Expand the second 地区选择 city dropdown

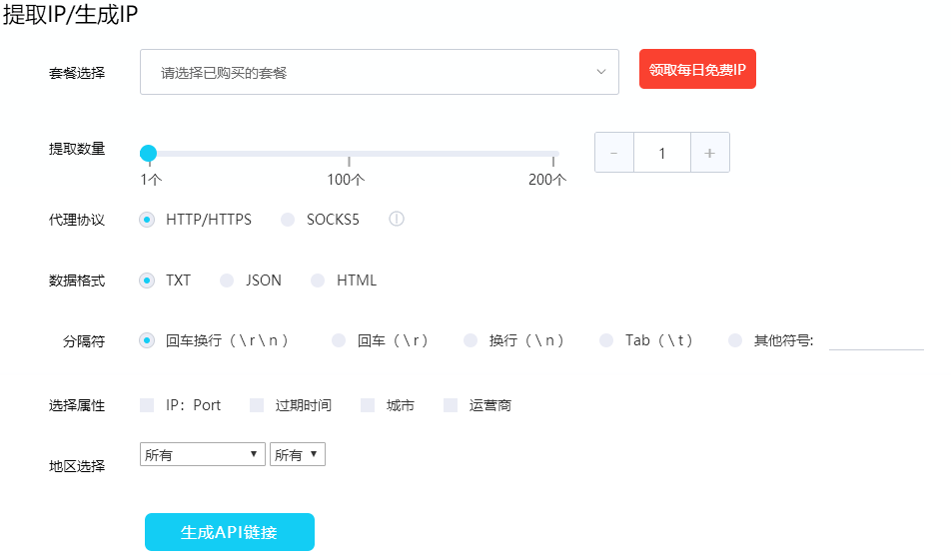point(298,455)
